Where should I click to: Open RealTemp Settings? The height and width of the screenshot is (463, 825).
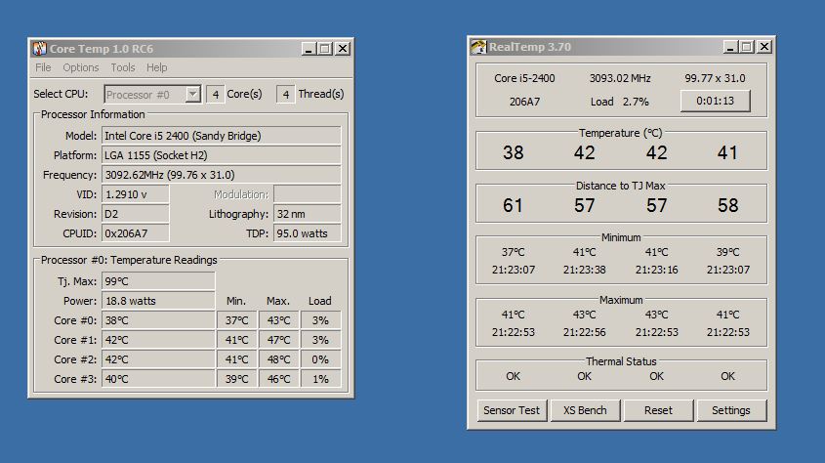[731, 410]
